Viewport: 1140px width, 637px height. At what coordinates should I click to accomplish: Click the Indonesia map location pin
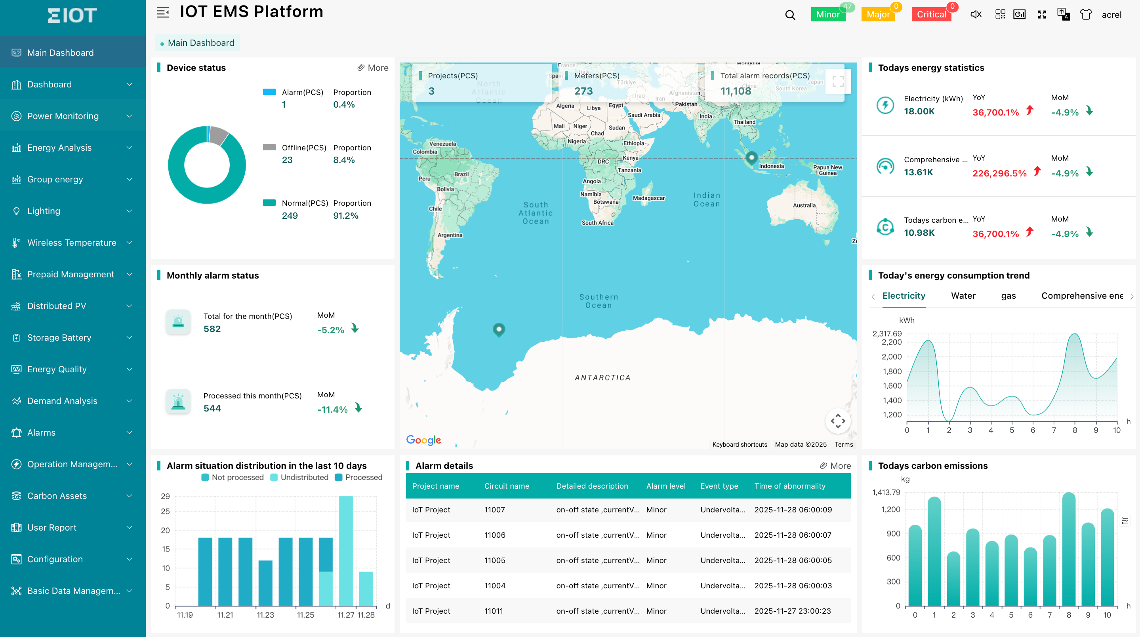[x=751, y=157]
